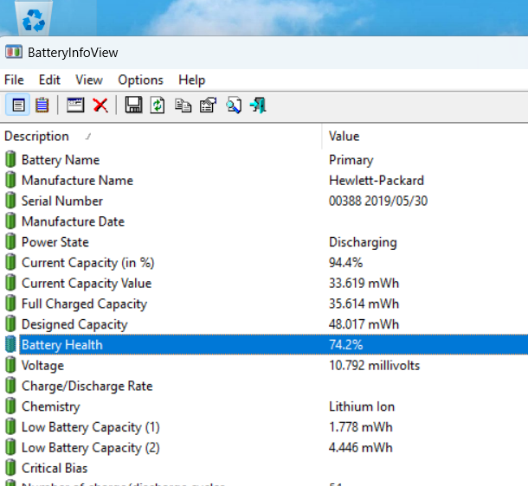Select the Show Battery Information toolbar icon
This screenshot has width=528, height=486.
(x=18, y=105)
